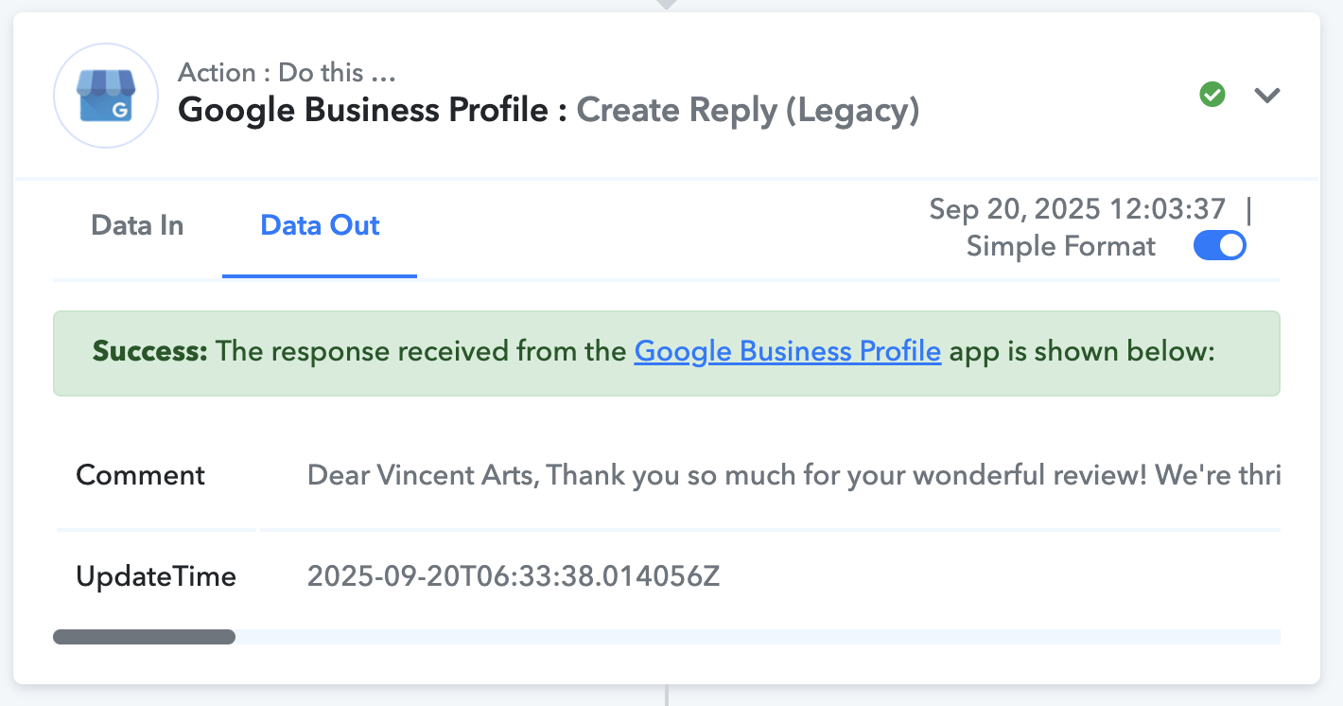The width and height of the screenshot is (1343, 706).
Task: Switch to the Data In tab
Action: click(x=137, y=225)
